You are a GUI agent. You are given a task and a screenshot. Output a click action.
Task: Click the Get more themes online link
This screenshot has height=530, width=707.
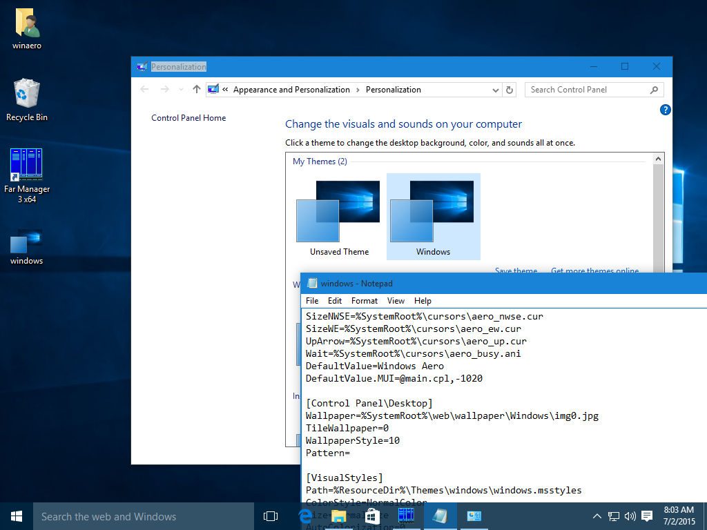point(594,271)
